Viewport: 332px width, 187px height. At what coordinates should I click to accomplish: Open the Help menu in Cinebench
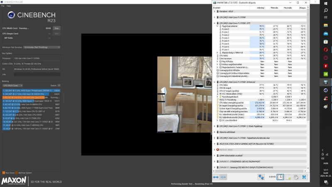pos(8,6)
